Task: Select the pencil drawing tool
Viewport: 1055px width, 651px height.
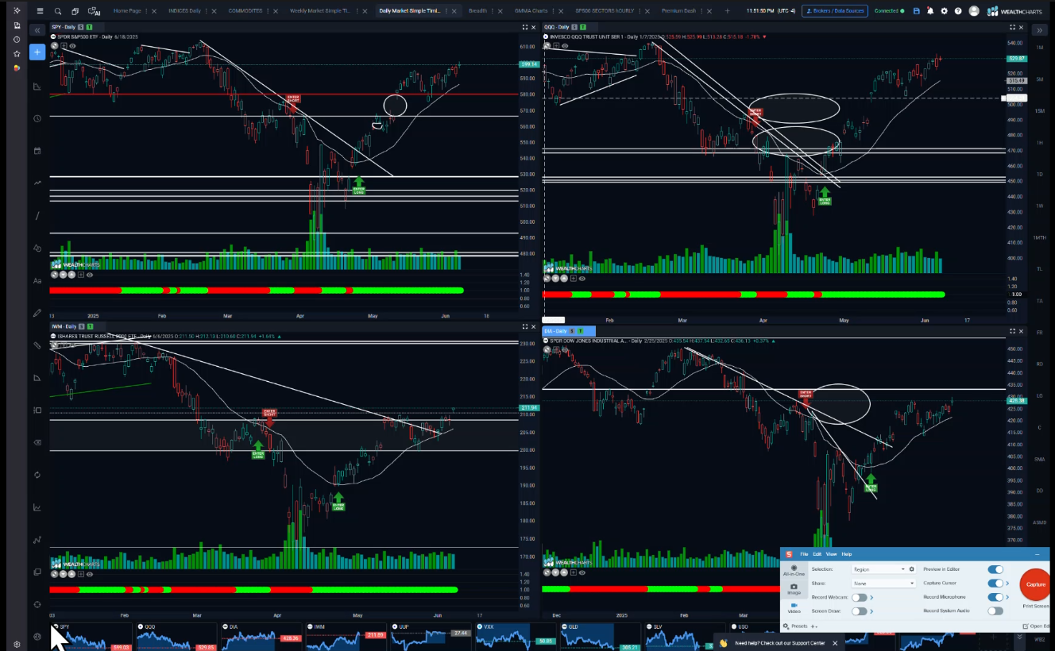Action: tap(37, 313)
